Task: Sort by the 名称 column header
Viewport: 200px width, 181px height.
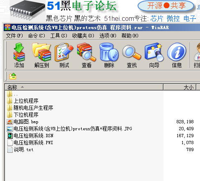Action: (84, 87)
